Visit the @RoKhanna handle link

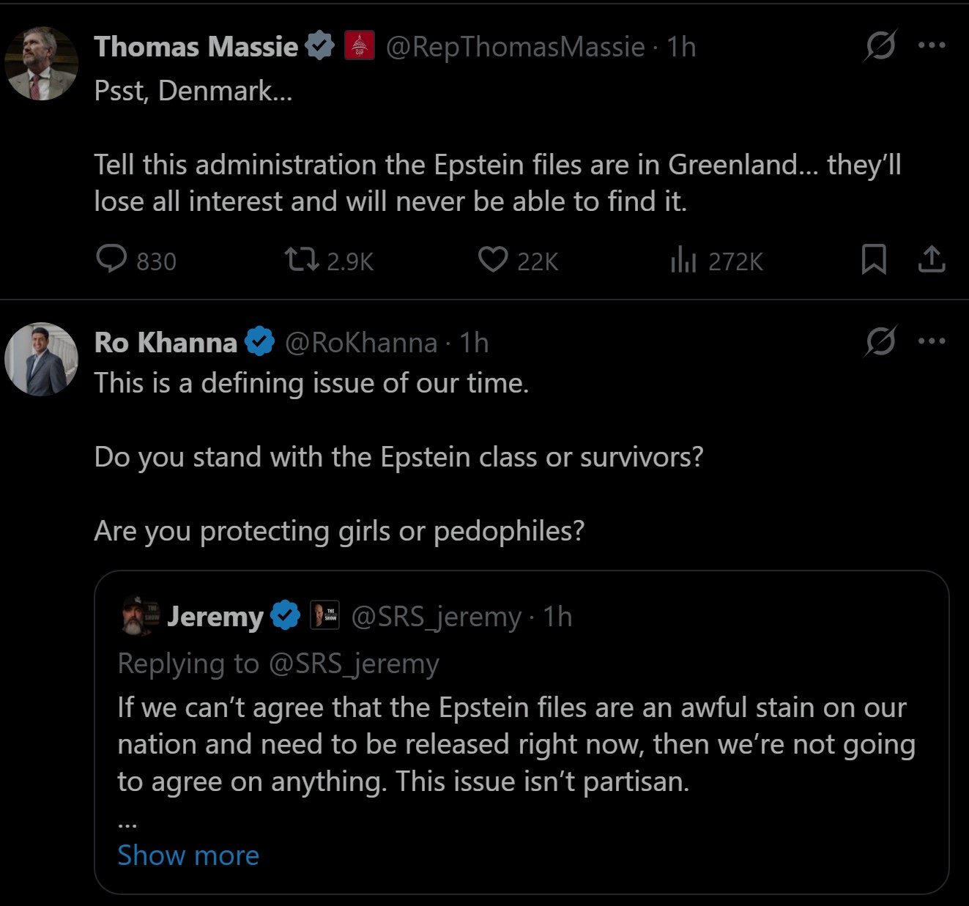[x=360, y=343]
